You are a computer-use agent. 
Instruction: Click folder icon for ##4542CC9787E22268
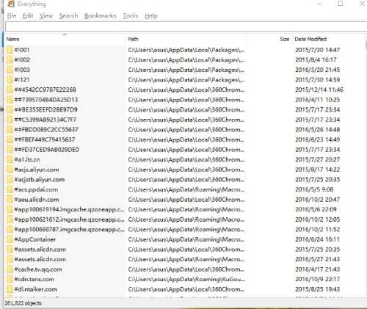click(x=10, y=90)
